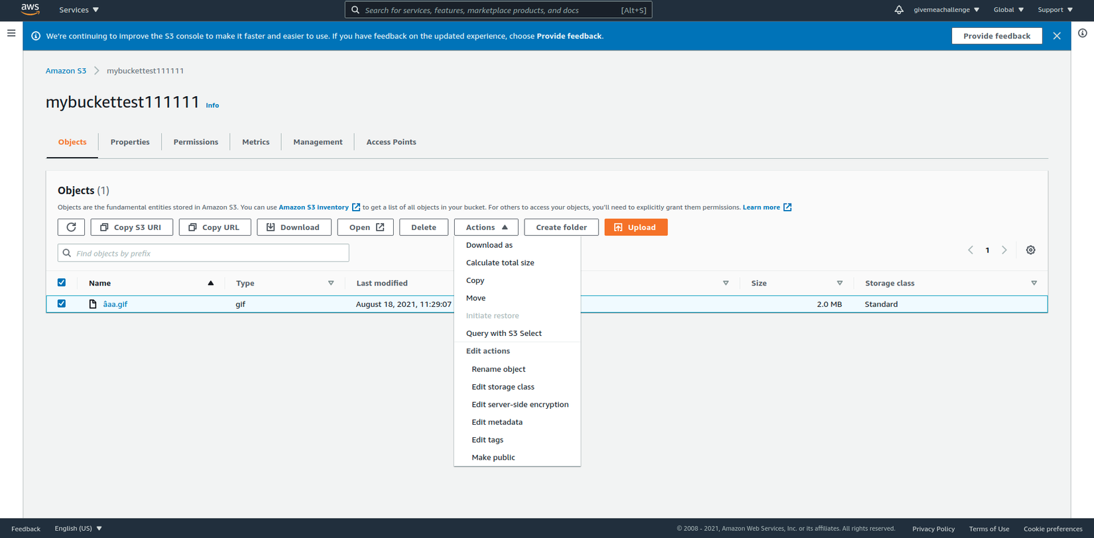Sort objects by Size column
This screenshot has height=538, width=1094.
tap(797, 283)
